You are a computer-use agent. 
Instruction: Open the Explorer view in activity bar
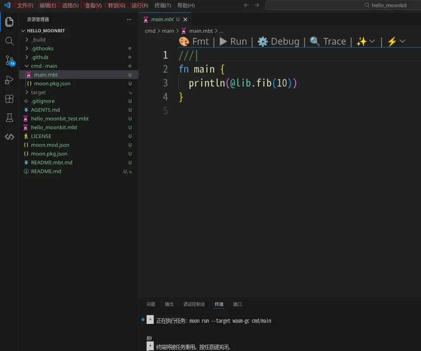point(9,22)
